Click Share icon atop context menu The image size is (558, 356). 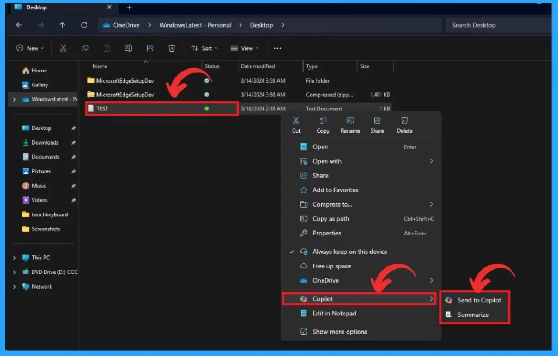(377, 125)
